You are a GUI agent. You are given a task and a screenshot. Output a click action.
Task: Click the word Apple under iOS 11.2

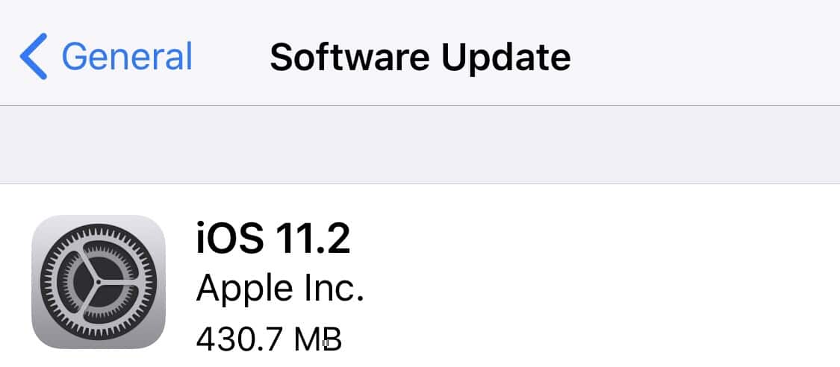pos(244,289)
